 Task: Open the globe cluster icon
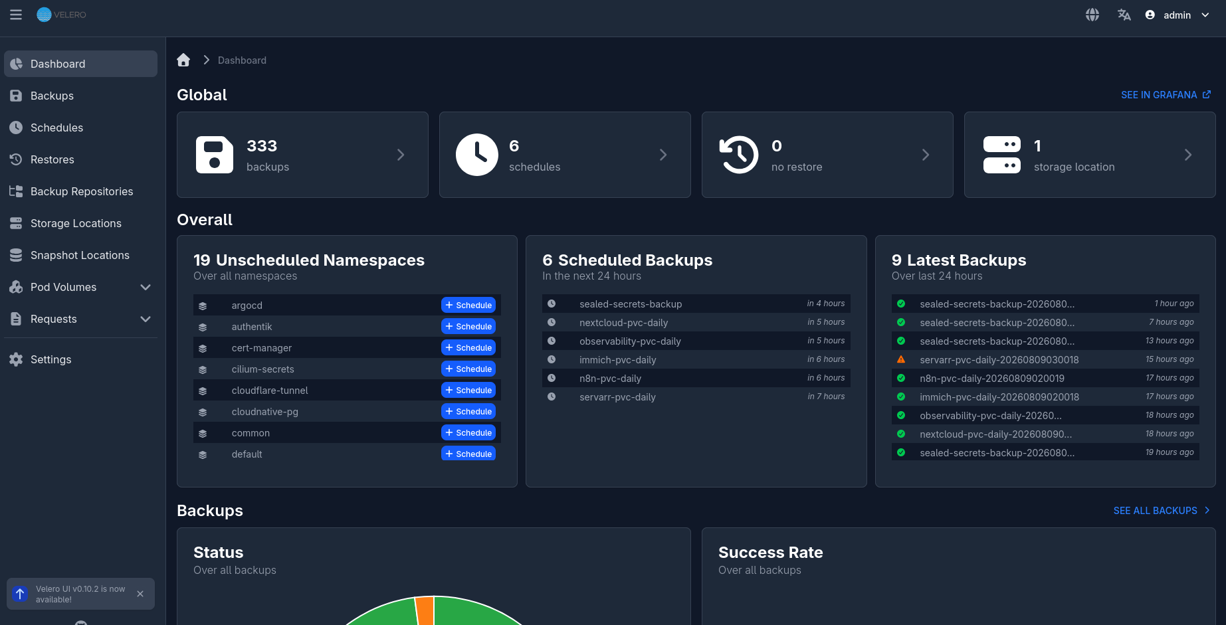(1092, 15)
